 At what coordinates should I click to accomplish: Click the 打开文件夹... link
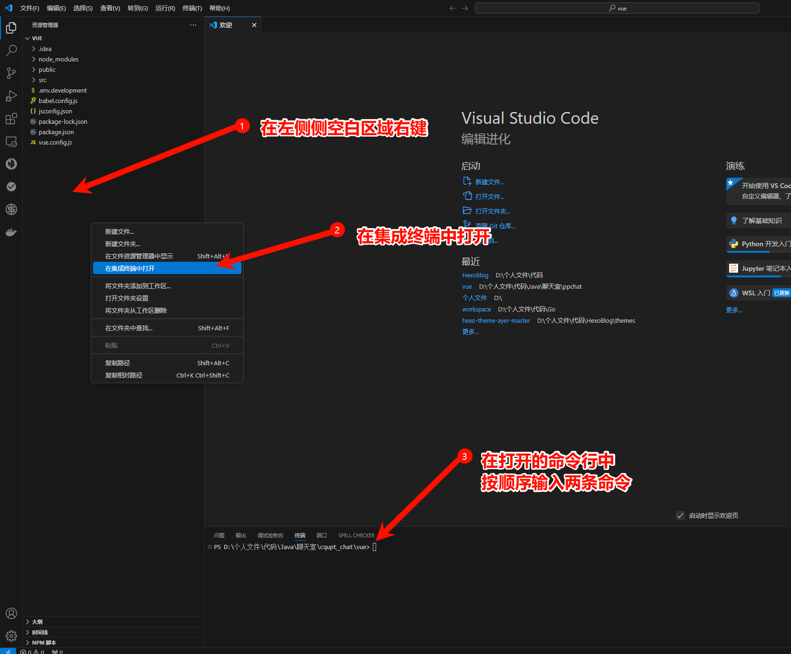(493, 211)
